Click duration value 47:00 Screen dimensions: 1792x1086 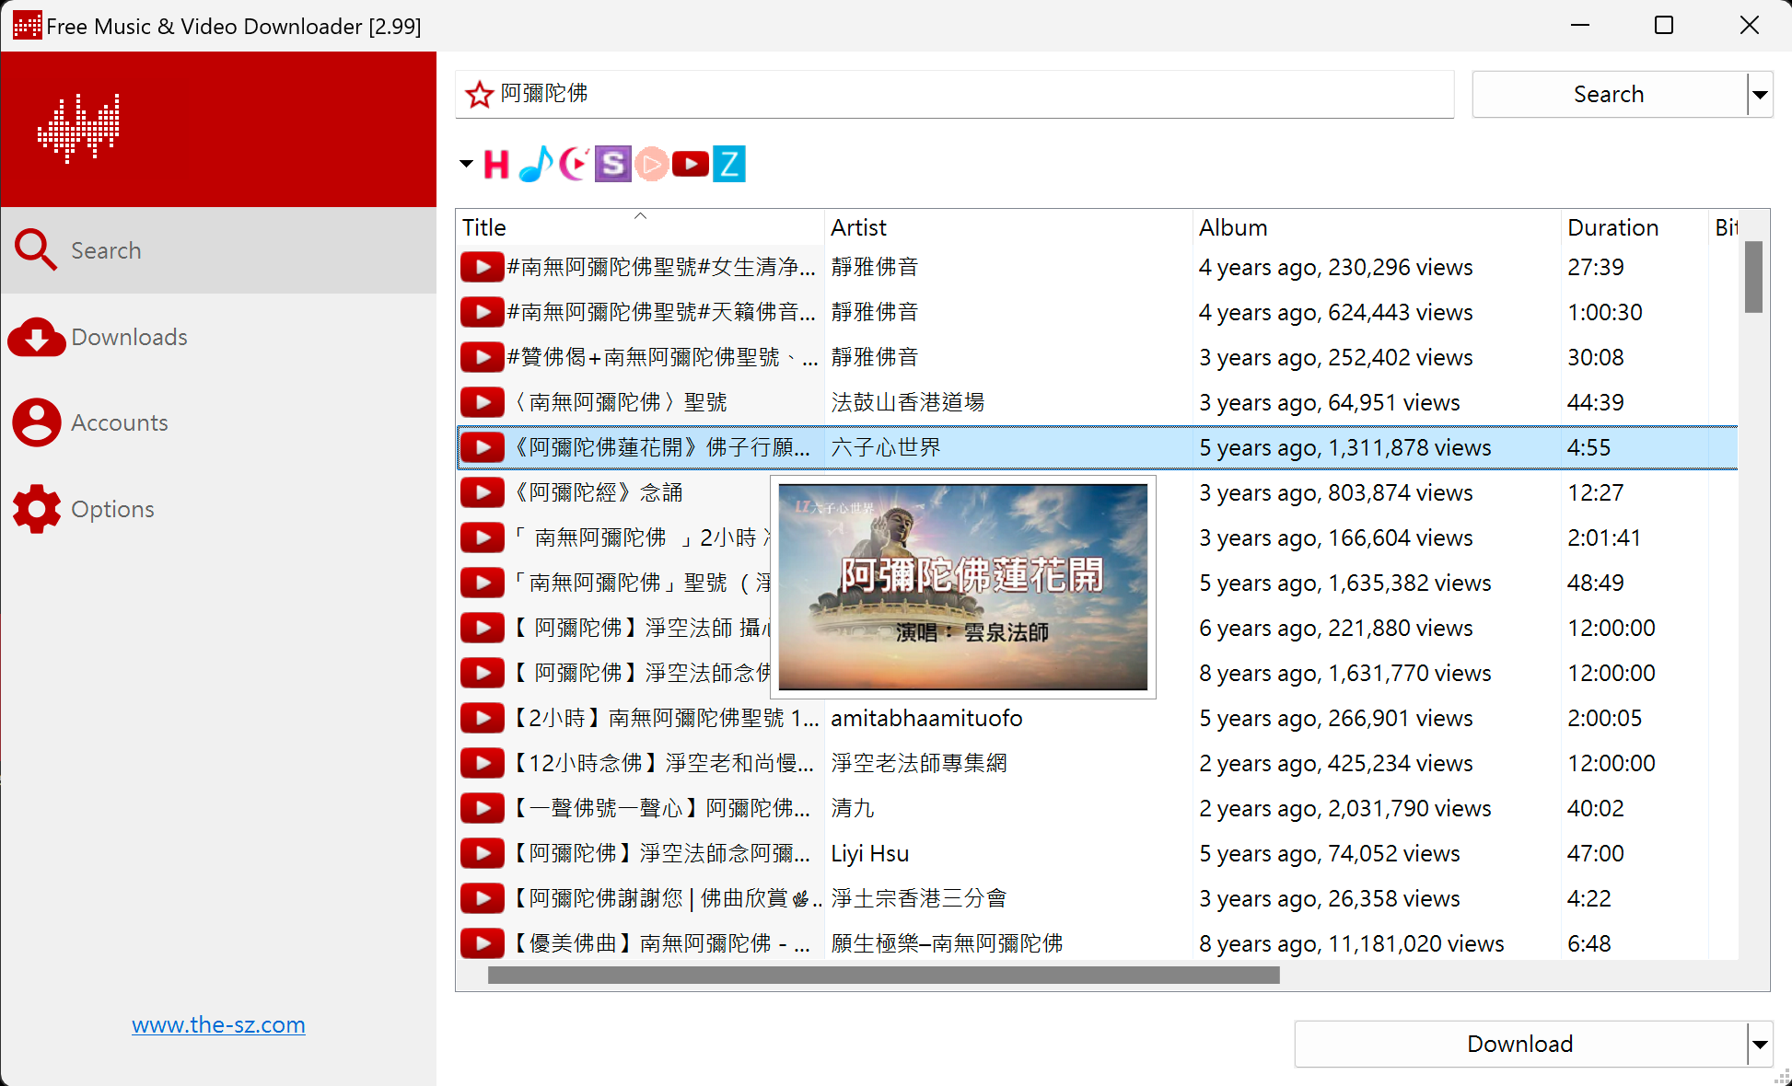tap(1595, 853)
